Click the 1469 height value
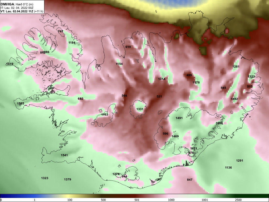Screen dimensions: 269x202 175,136
